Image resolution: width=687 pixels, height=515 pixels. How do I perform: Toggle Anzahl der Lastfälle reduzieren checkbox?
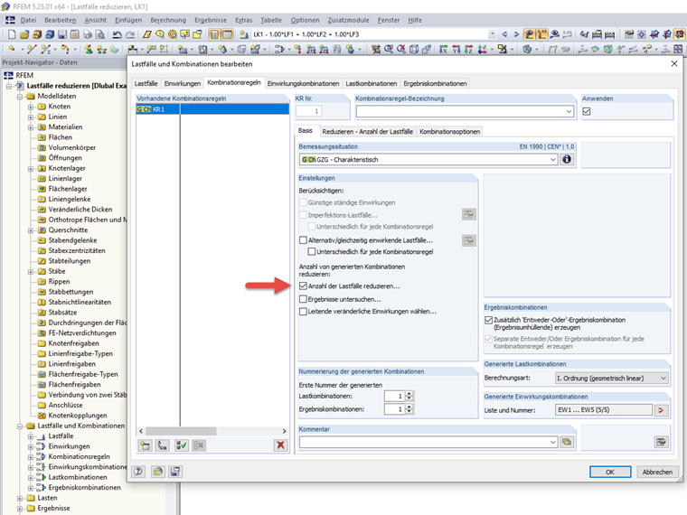tap(303, 286)
